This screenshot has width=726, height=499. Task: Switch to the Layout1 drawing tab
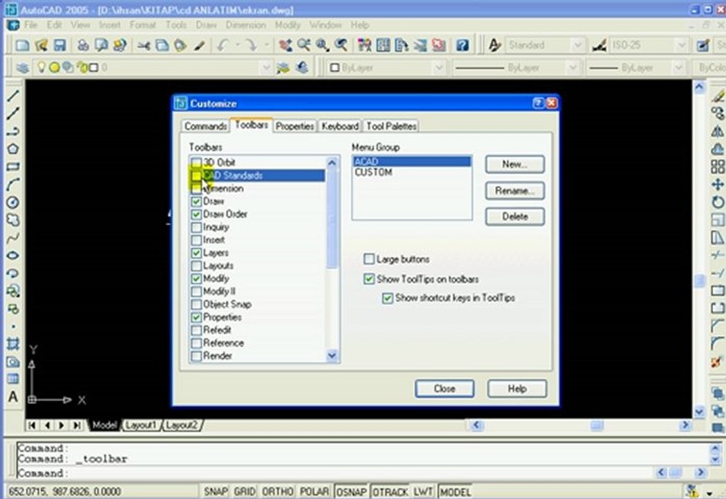[141, 425]
